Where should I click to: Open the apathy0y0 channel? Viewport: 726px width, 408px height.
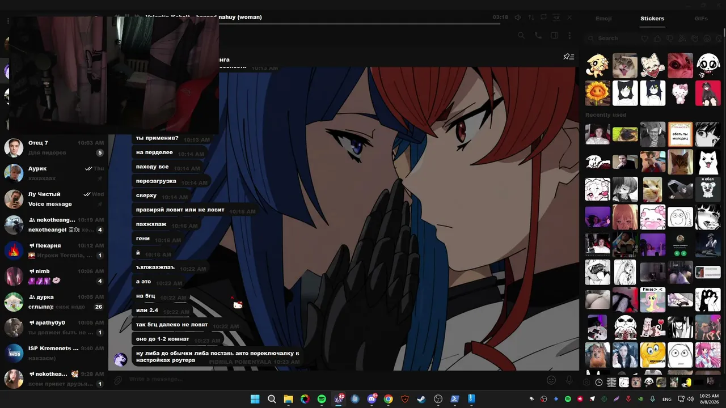[54, 328]
